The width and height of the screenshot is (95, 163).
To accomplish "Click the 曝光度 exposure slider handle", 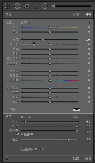I will point(43,40).
